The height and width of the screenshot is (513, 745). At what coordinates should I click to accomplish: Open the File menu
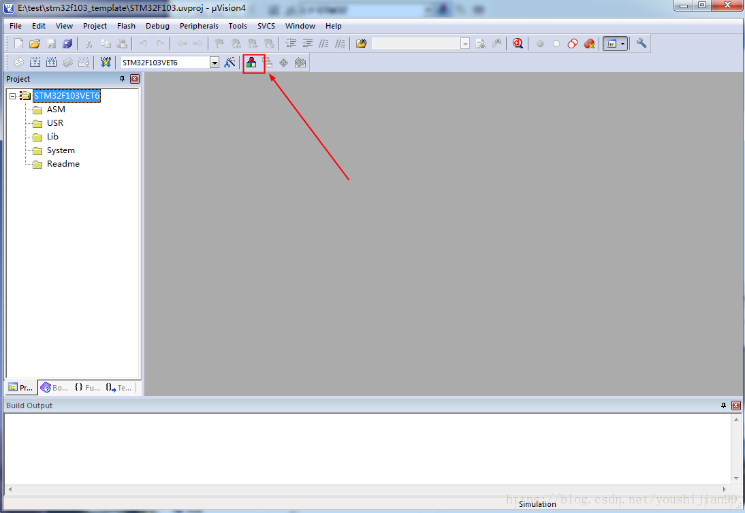16,26
